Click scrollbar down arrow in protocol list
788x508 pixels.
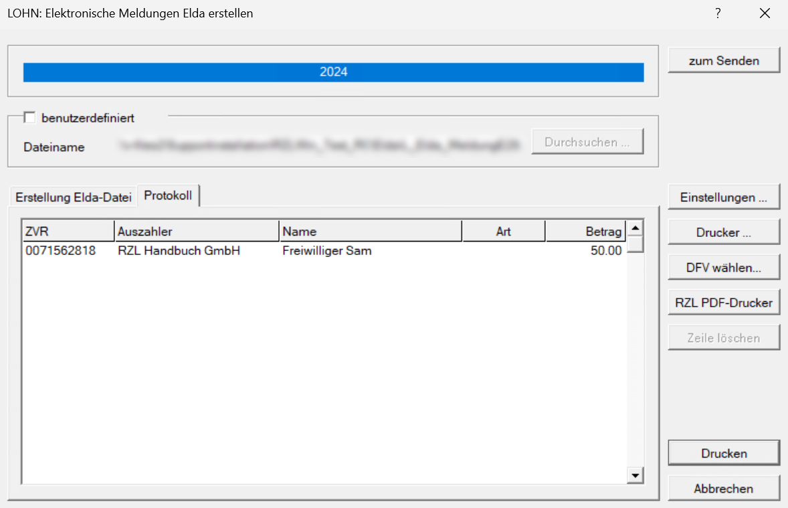click(635, 475)
